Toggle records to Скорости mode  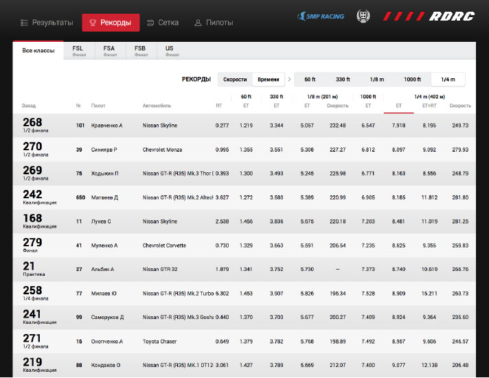click(x=235, y=80)
